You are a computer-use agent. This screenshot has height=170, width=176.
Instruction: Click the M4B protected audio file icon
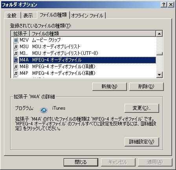pos(16,67)
